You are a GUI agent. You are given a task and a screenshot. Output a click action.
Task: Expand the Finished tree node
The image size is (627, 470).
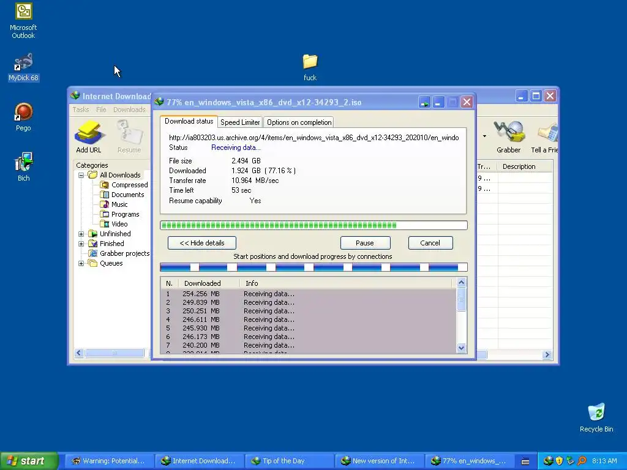point(81,244)
